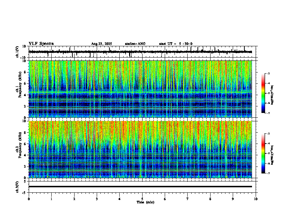This screenshot has width=288, height=223.
Task: Click the "Time (min)" axis title
Action: coord(145,202)
